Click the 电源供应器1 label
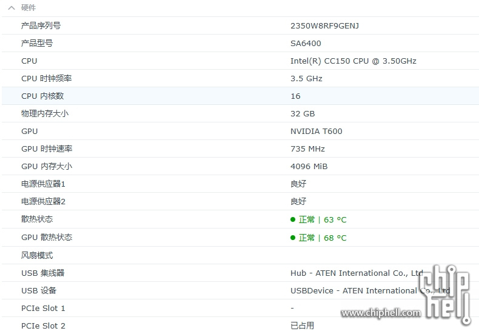The height and width of the screenshot is (334, 479). pyautogui.click(x=43, y=184)
